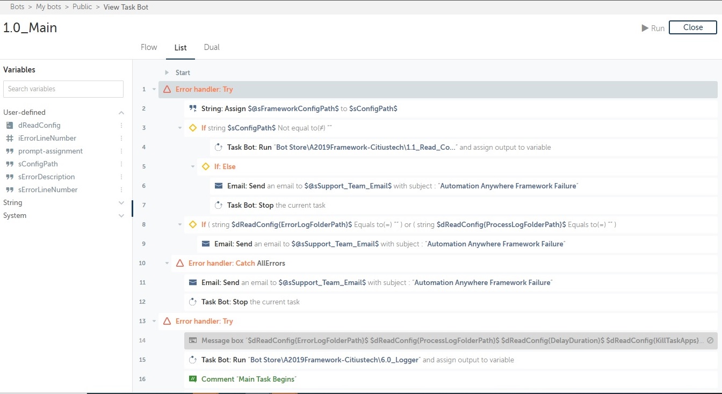The height and width of the screenshot is (394, 722).
Task: Click the green Comment icon on line 16
Action: (x=193, y=379)
